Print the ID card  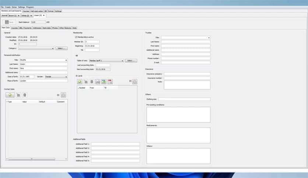point(98,82)
